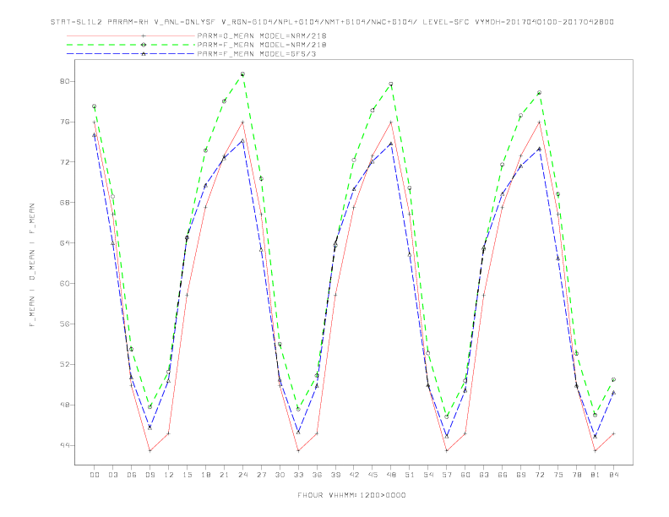Screen dimensions: 669x517
Task: Click the chart title starting with STAT=SL1L2
Action: tap(332, 22)
